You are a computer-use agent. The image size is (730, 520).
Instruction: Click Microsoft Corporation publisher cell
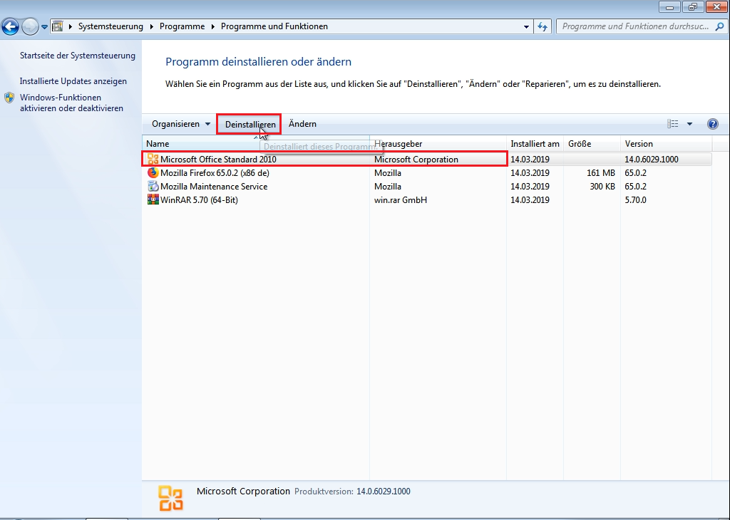pos(416,160)
